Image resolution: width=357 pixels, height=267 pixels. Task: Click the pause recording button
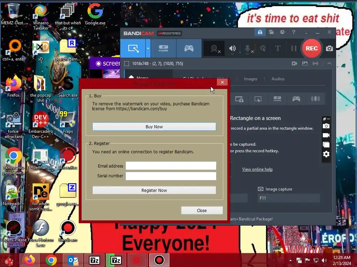pos(294,48)
